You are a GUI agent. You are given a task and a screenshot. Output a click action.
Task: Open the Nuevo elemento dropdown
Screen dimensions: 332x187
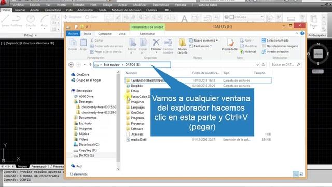click(x=203, y=41)
